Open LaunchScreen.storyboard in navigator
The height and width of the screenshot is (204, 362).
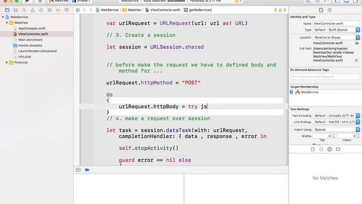click(37, 51)
